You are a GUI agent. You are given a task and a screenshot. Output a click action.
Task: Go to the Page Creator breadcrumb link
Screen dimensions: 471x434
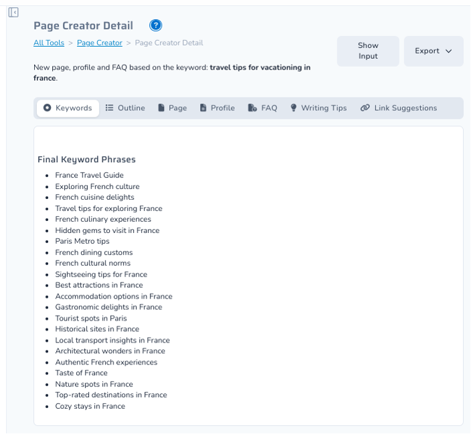coord(100,43)
